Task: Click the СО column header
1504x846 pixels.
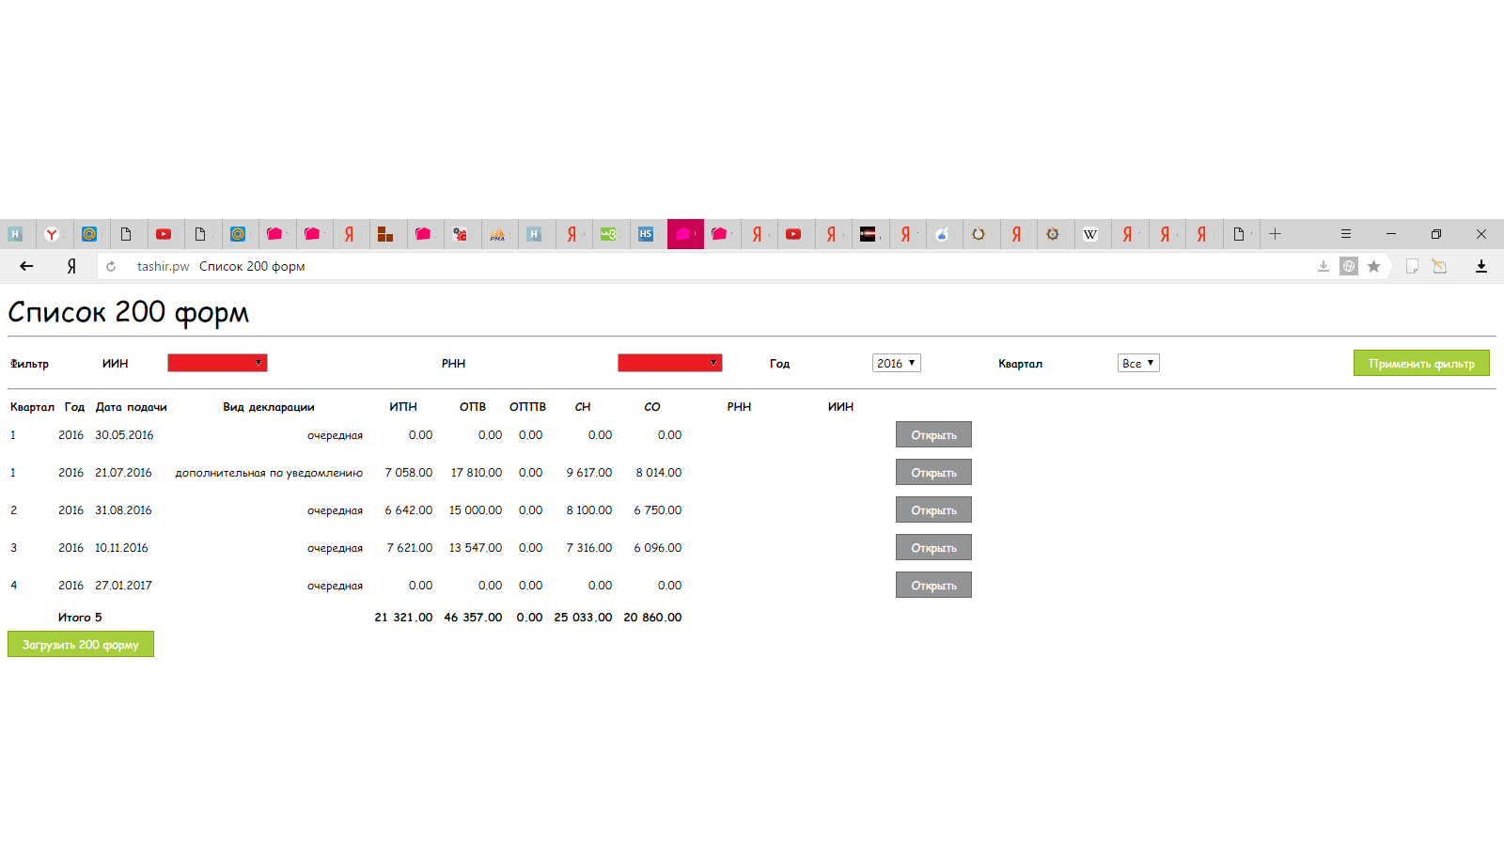Action: pos(652,407)
